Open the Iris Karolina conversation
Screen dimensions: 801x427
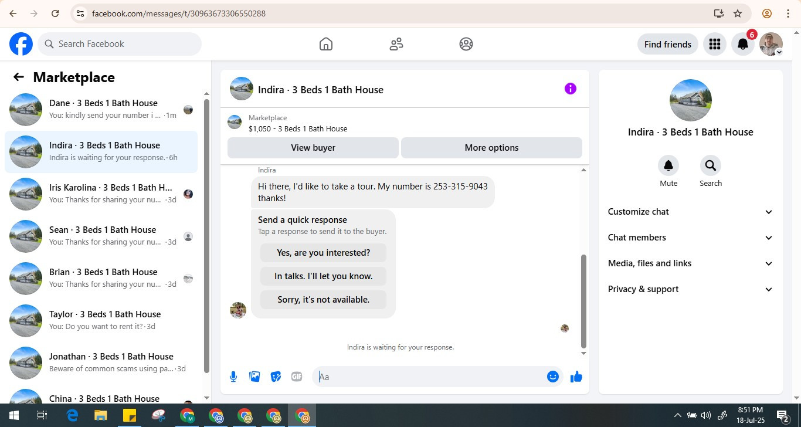pyautogui.click(x=101, y=194)
